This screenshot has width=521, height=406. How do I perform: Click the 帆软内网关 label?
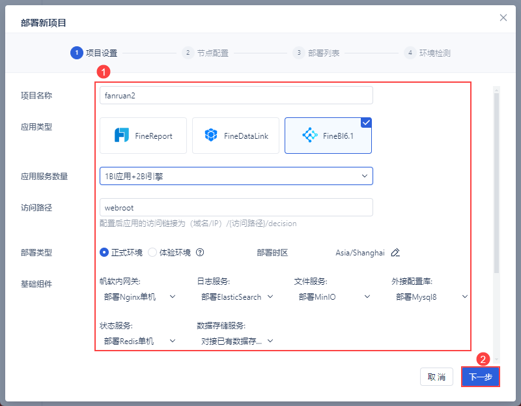pos(120,282)
